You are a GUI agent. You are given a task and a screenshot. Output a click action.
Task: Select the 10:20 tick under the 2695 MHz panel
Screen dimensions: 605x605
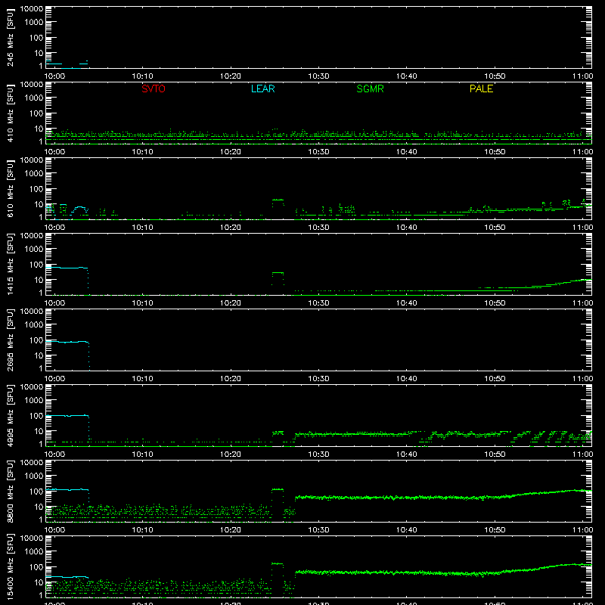231,379
